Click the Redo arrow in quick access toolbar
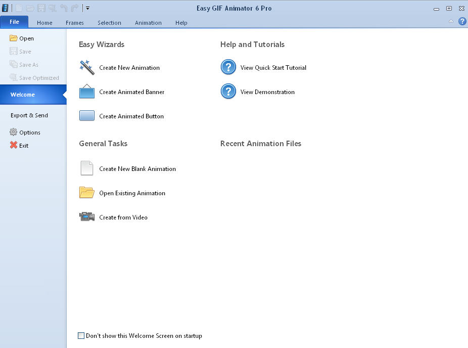 click(75, 8)
